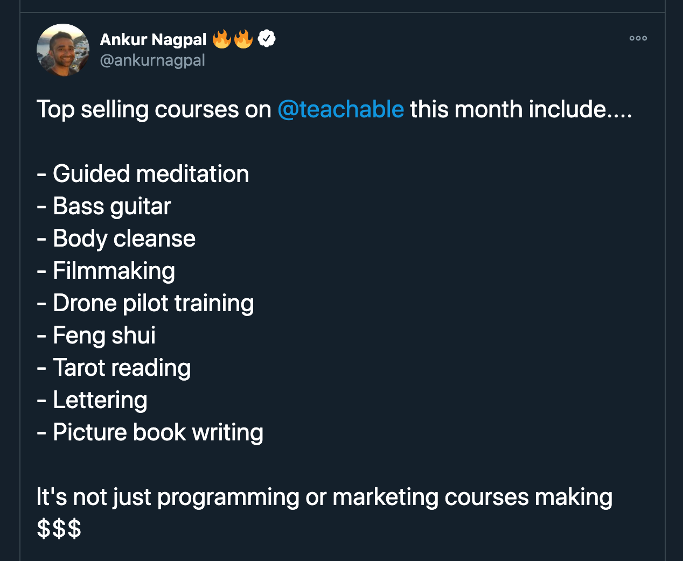Click the Ankur Nagpal display name
Image resolution: width=683 pixels, height=561 pixels.
click(153, 39)
